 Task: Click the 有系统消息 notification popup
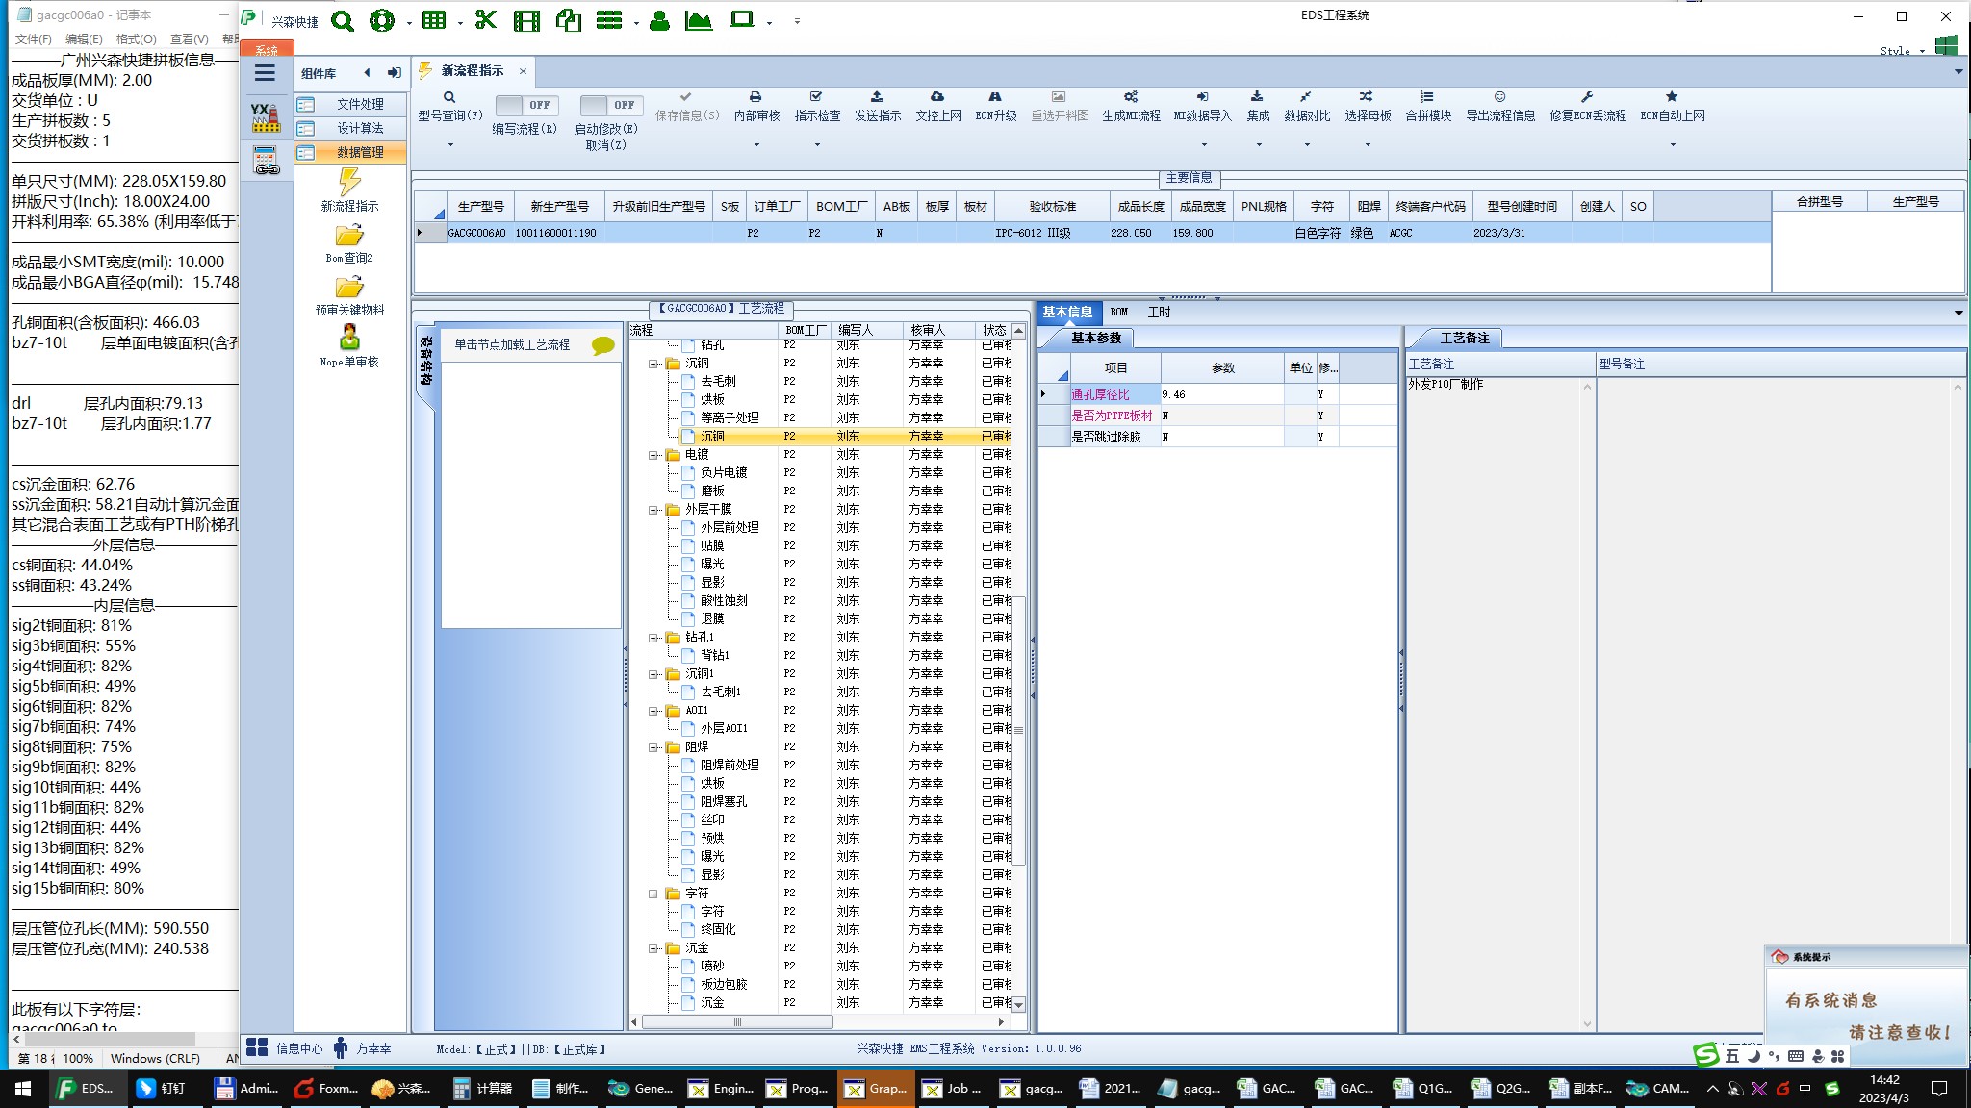tap(1867, 1006)
